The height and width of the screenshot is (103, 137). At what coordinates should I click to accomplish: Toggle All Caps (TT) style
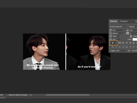(x=119, y=43)
